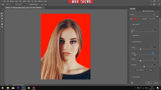Select the Lasso tool
The image size is (161, 90).
2,21
